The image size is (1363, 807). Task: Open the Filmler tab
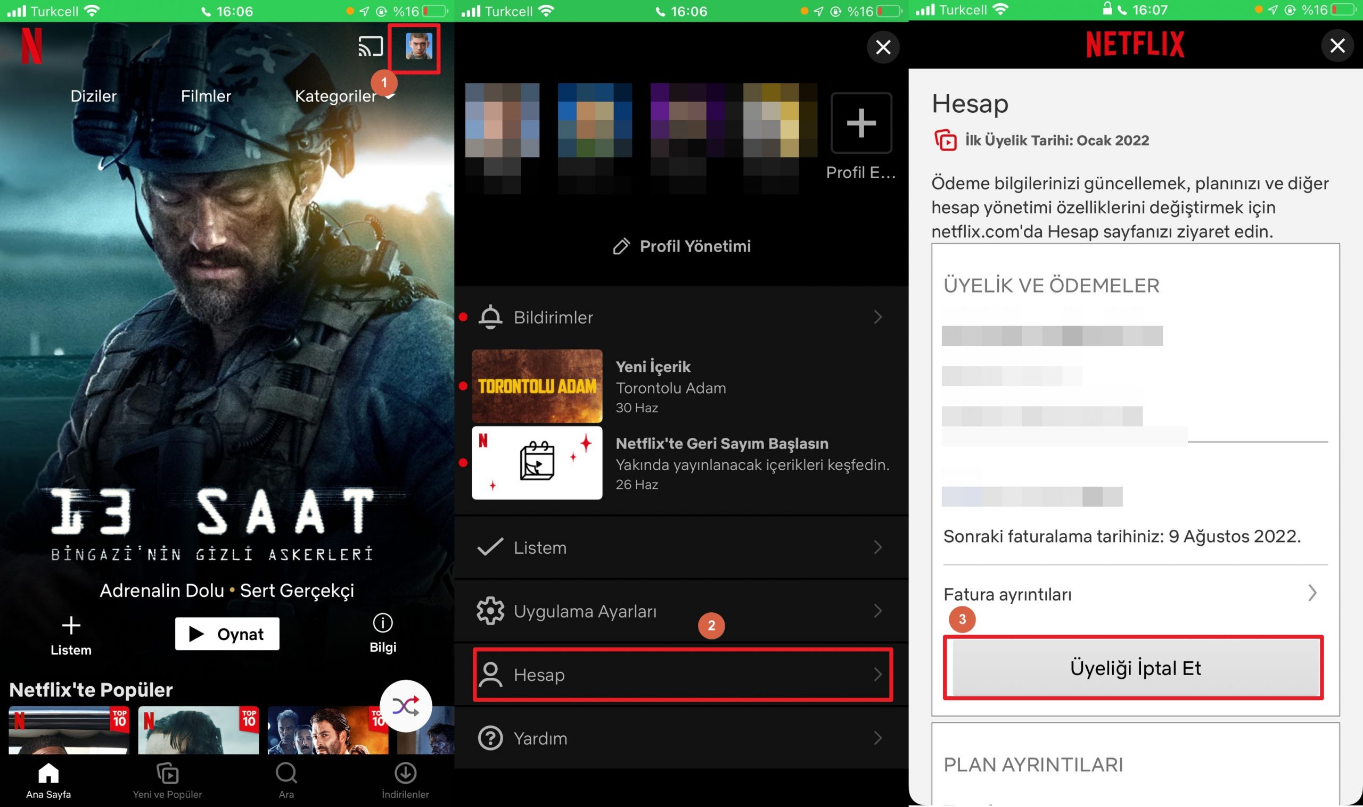click(206, 96)
